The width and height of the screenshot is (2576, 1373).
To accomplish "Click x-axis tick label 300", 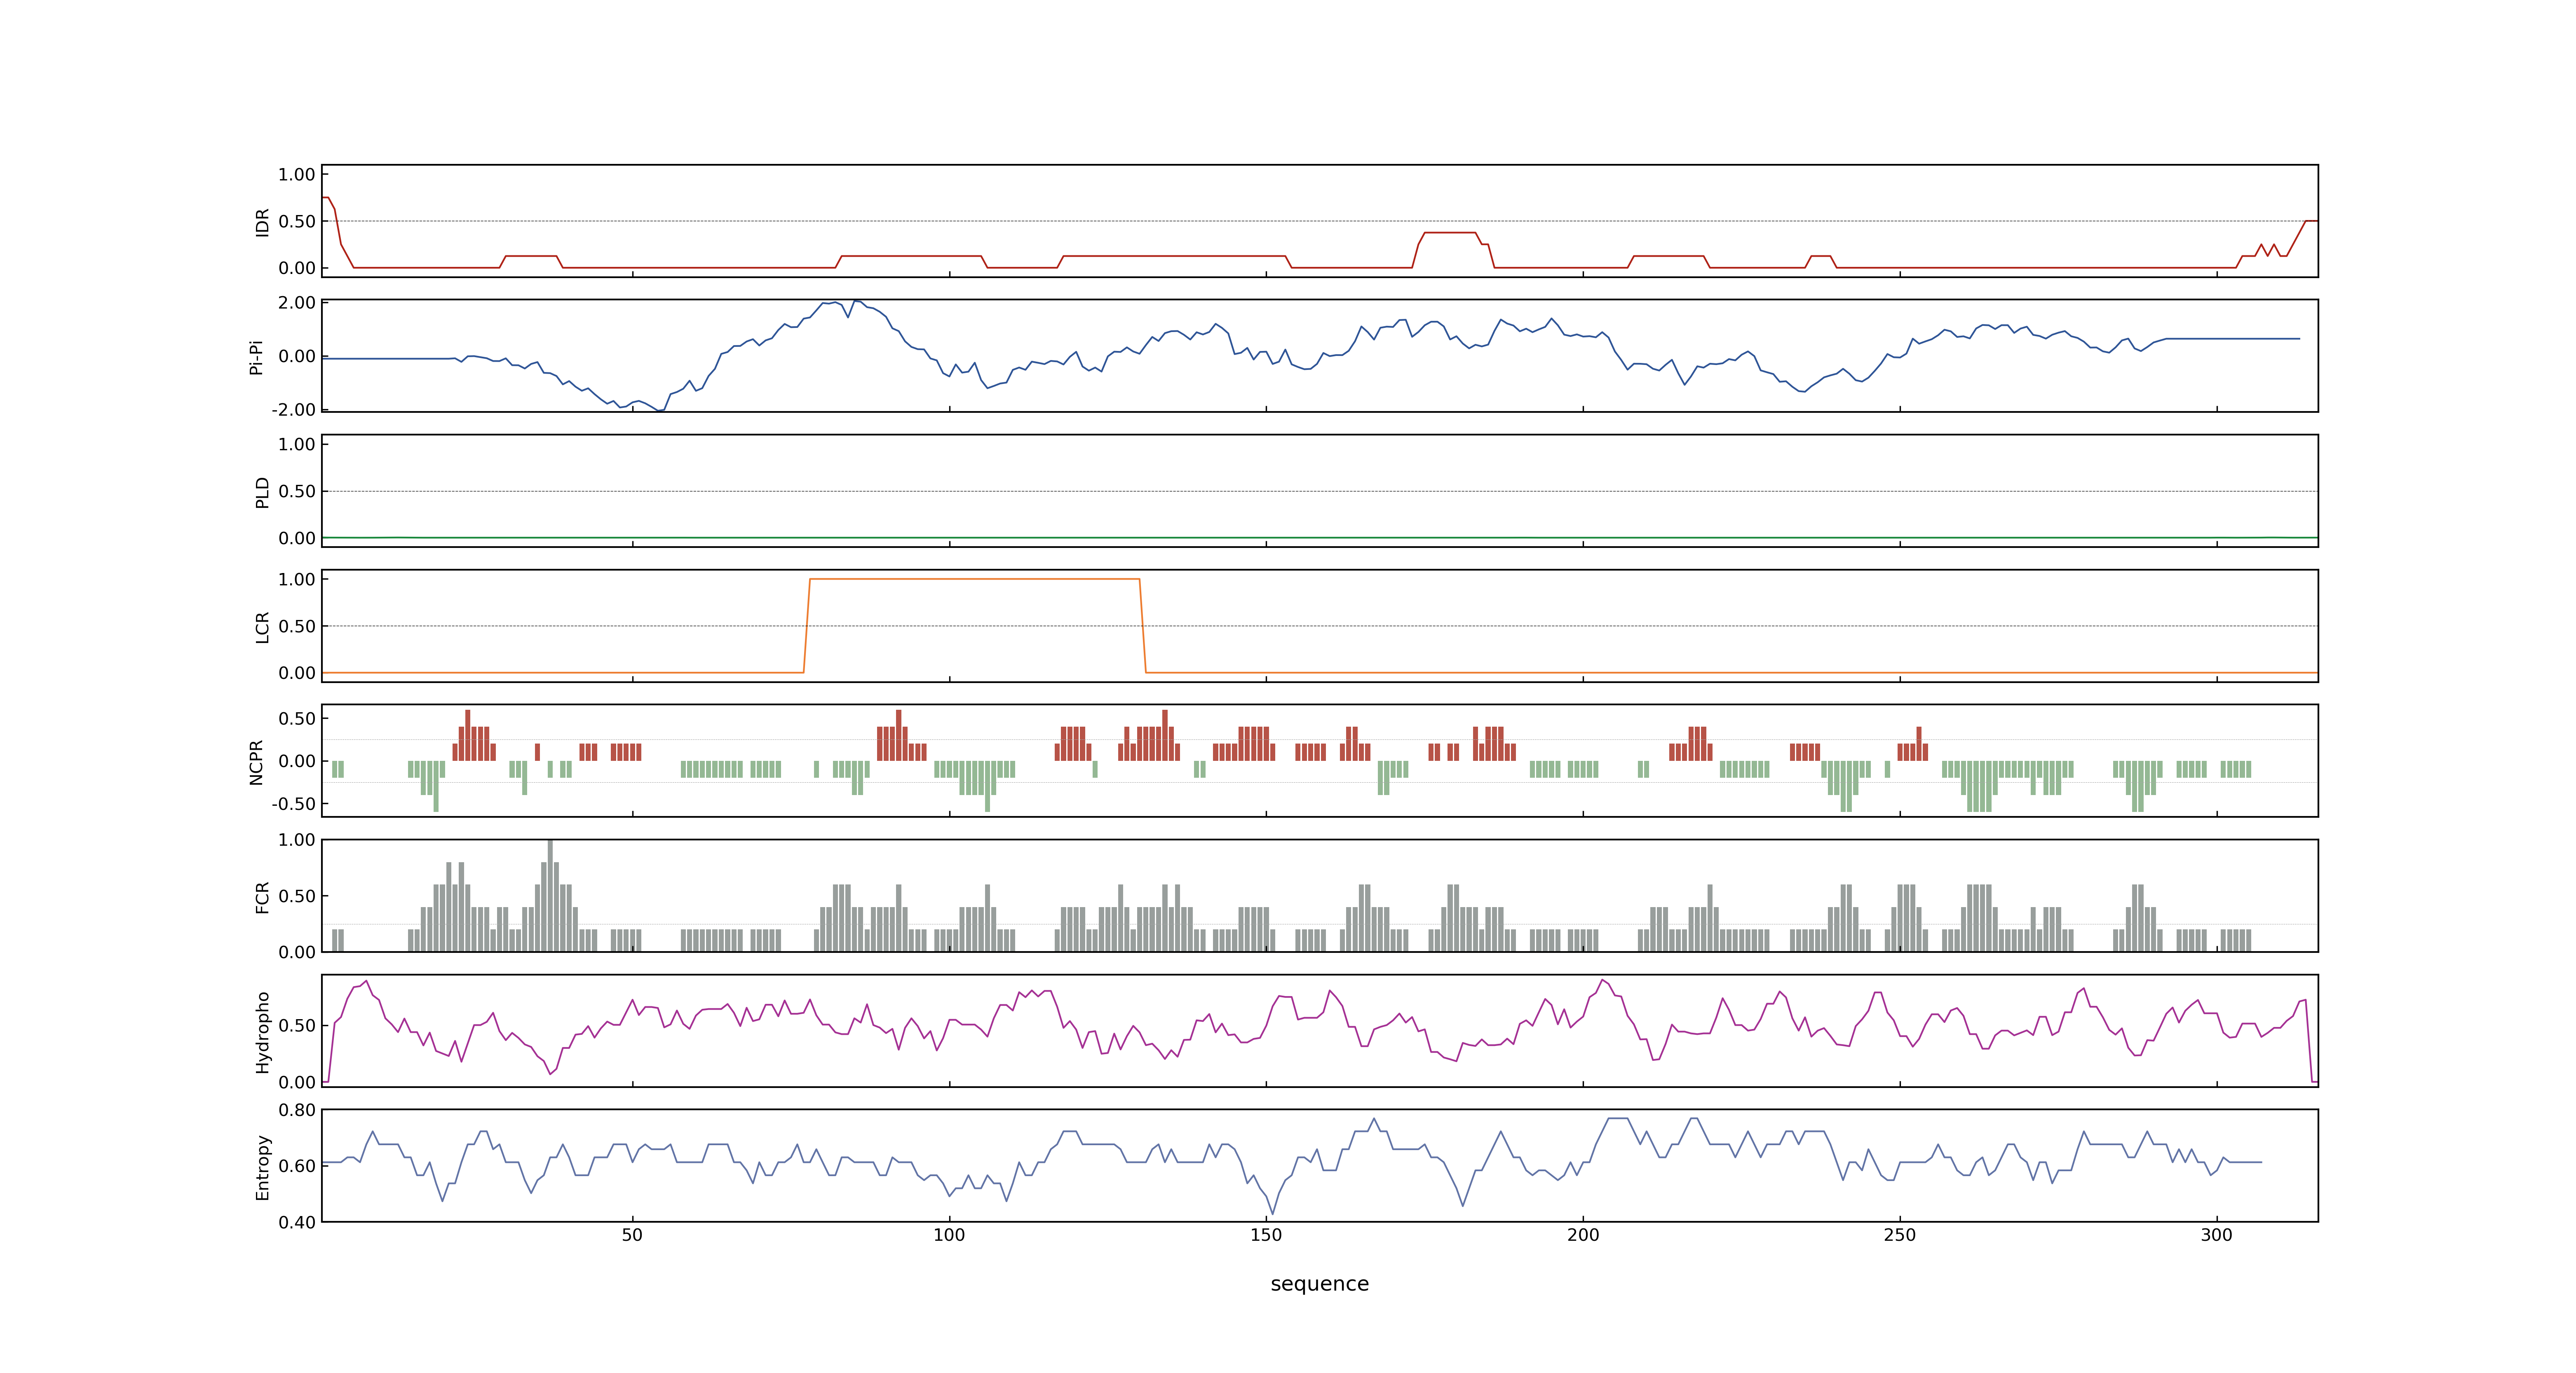I will coord(2217,1234).
